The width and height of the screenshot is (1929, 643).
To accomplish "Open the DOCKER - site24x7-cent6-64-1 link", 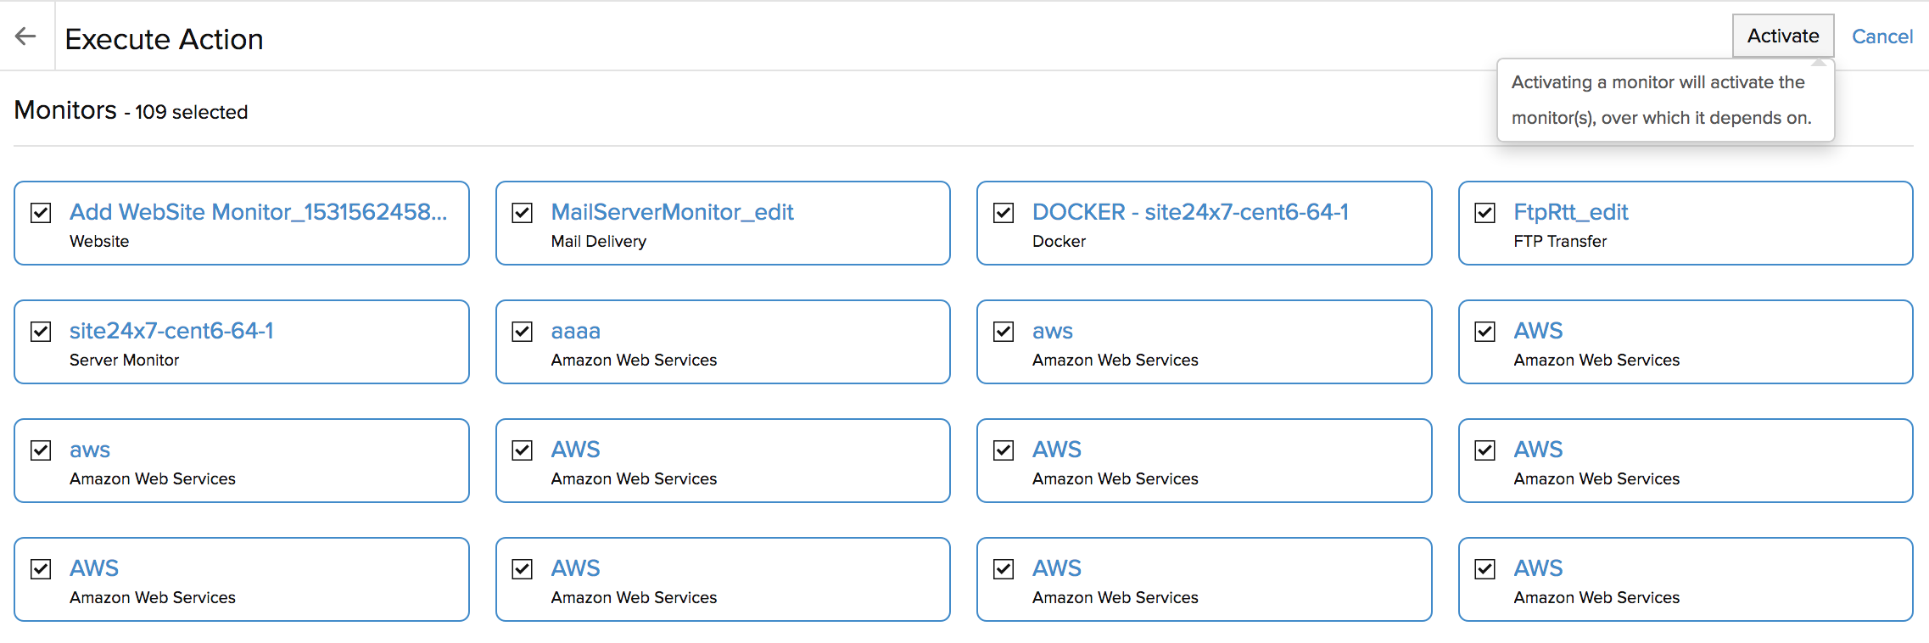I will click(x=1190, y=212).
